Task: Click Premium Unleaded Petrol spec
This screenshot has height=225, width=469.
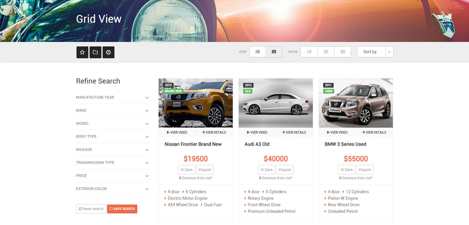Action: [x=272, y=212]
